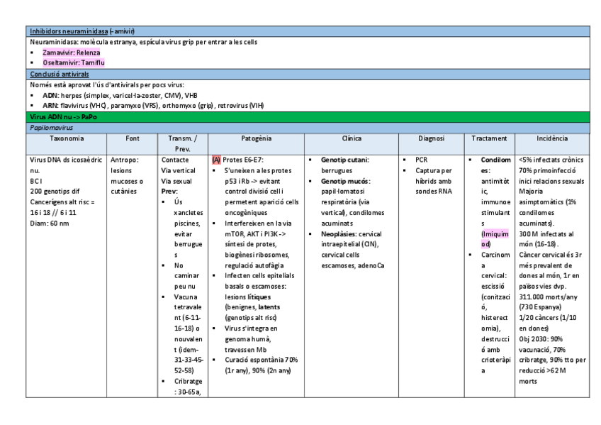Select the 'Taxonomia' column header
This screenshot has width=601, height=425.
tap(65, 138)
